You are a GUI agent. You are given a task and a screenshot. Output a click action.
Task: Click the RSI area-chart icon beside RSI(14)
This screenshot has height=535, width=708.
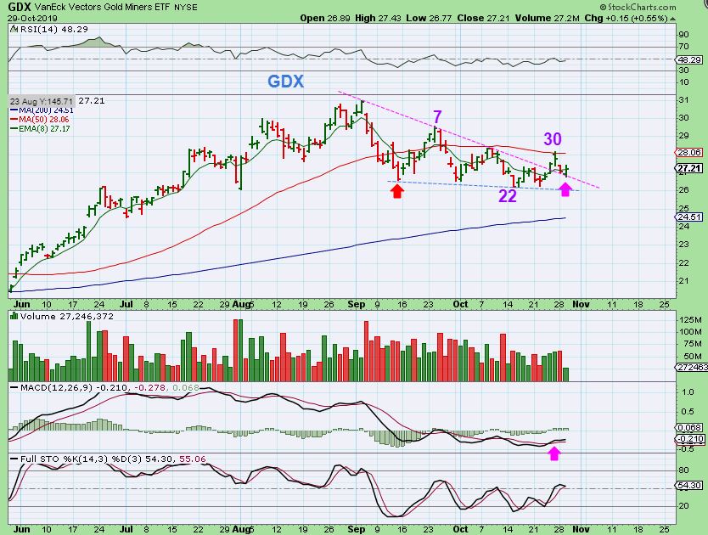(x=14, y=30)
